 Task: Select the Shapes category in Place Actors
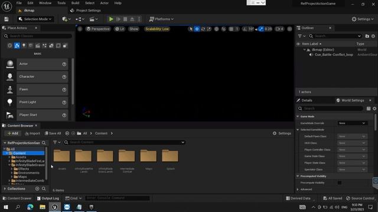coord(31,45)
